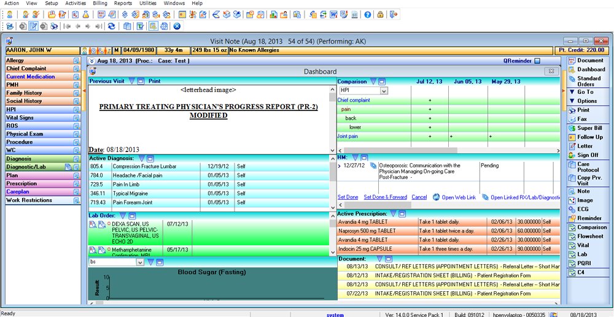Toggle the QReminder checkbox
Viewport: 614px width, 317px height.
(x=537, y=61)
